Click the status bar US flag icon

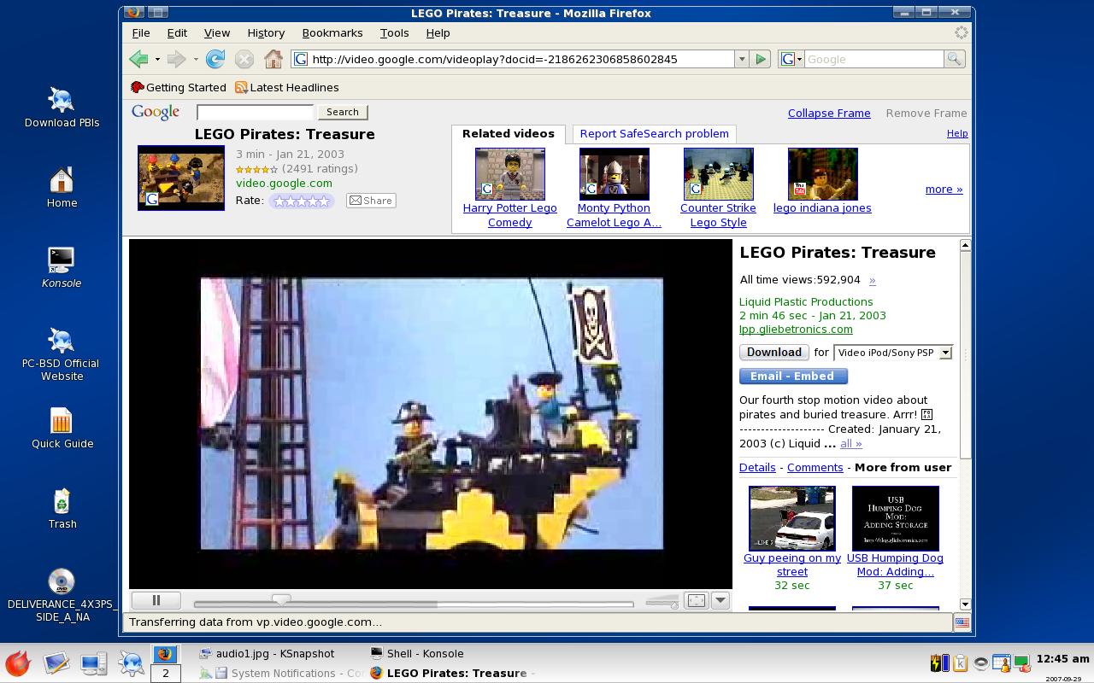962,622
